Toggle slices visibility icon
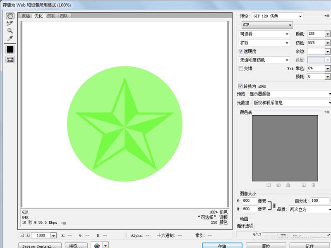 (10, 60)
